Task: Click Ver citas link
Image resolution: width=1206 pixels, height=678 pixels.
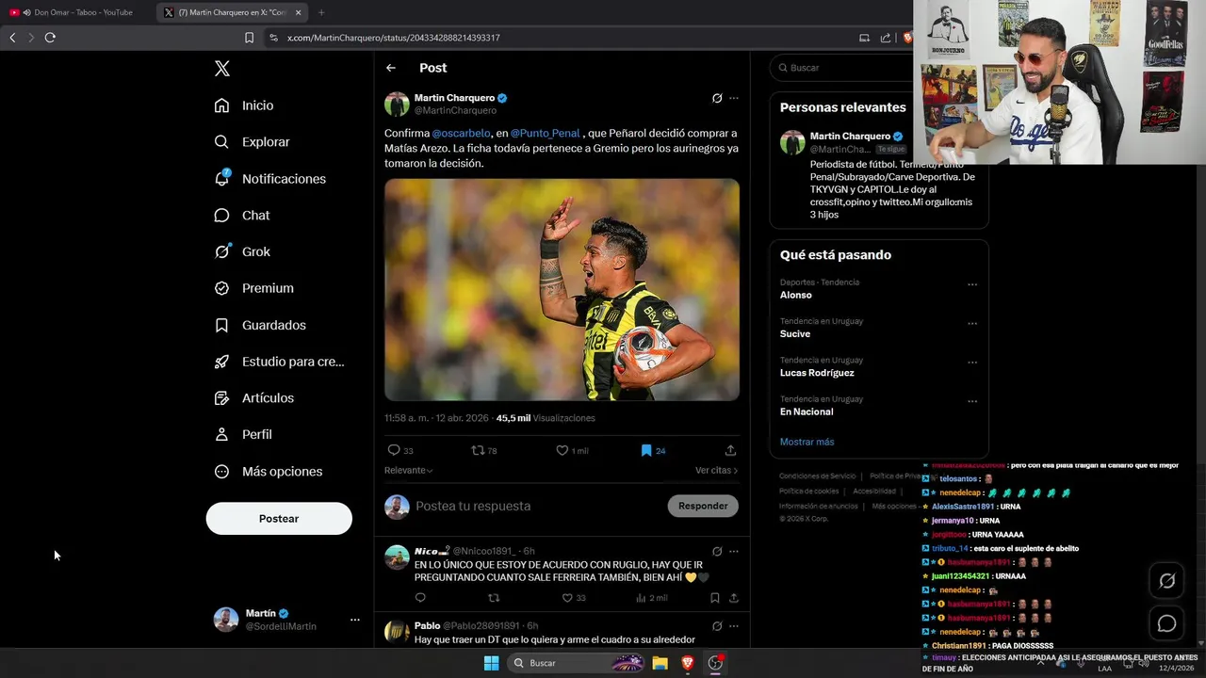Action: click(716, 470)
